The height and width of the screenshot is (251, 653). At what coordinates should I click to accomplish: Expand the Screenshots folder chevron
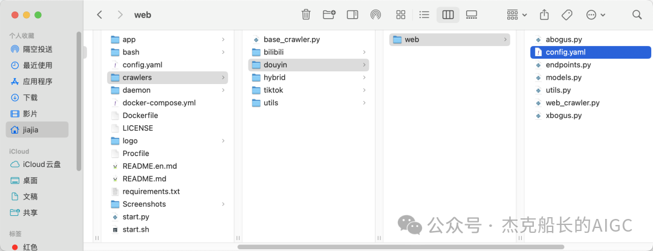(x=223, y=204)
